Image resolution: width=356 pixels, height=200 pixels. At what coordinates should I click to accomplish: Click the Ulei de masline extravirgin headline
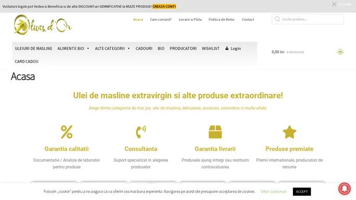click(x=178, y=95)
